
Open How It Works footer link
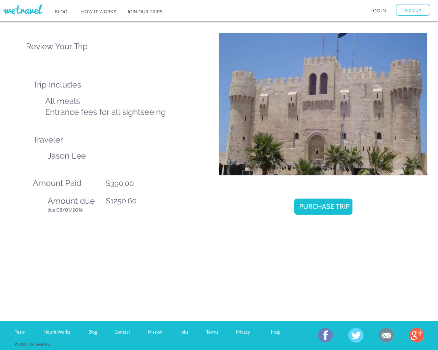(x=57, y=332)
